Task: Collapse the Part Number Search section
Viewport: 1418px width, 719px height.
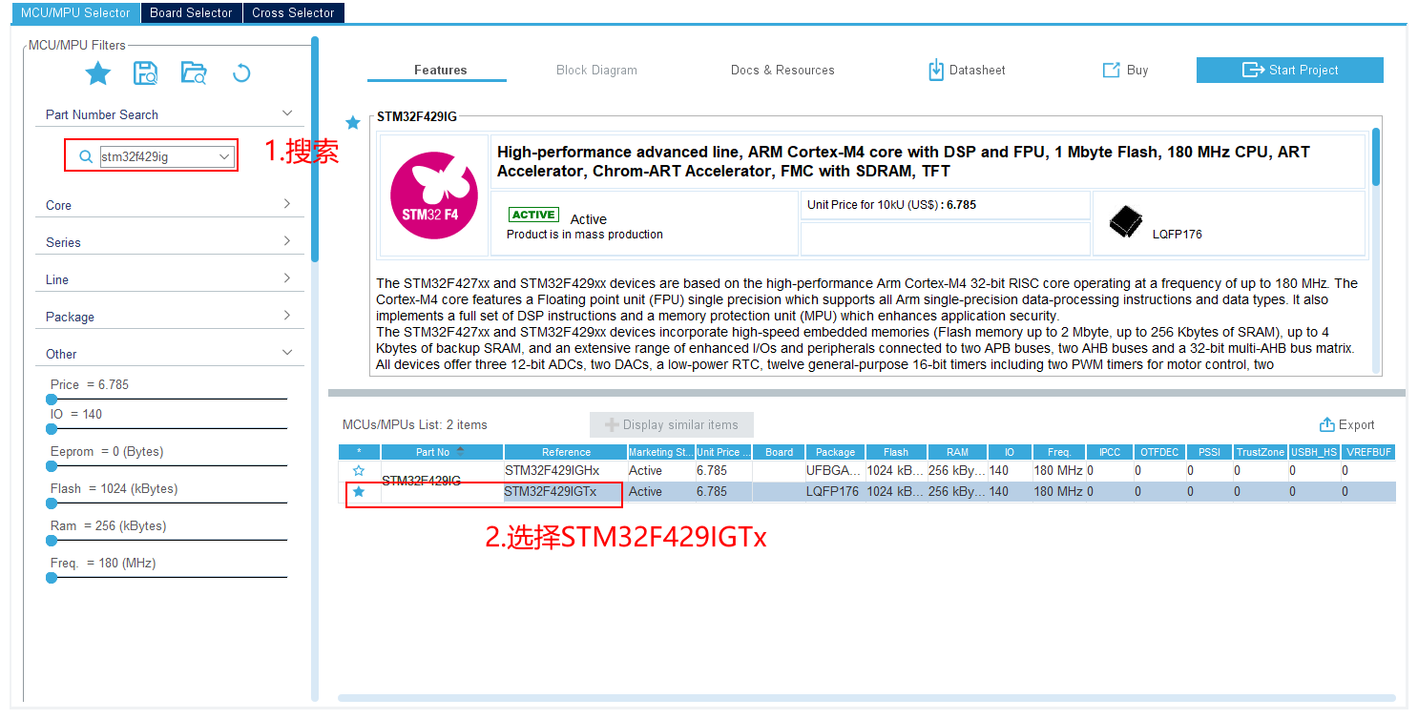Action: [287, 113]
